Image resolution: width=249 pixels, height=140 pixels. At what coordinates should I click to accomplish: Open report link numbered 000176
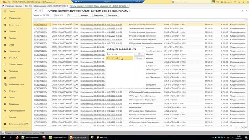point(101,122)
